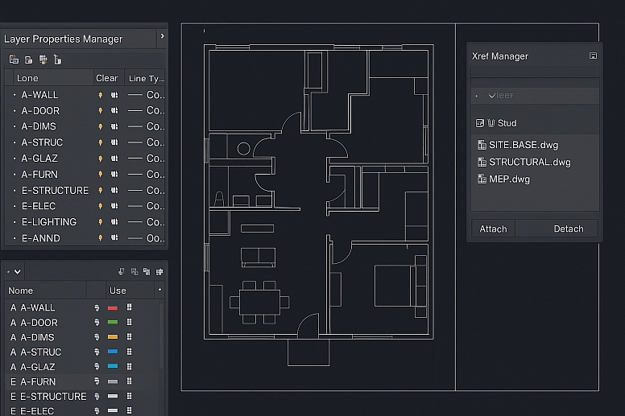This screenshot has height=416, width=625.
Task: Open the dropdown chevron in lower panel
Action: click(x=17, y=272)
